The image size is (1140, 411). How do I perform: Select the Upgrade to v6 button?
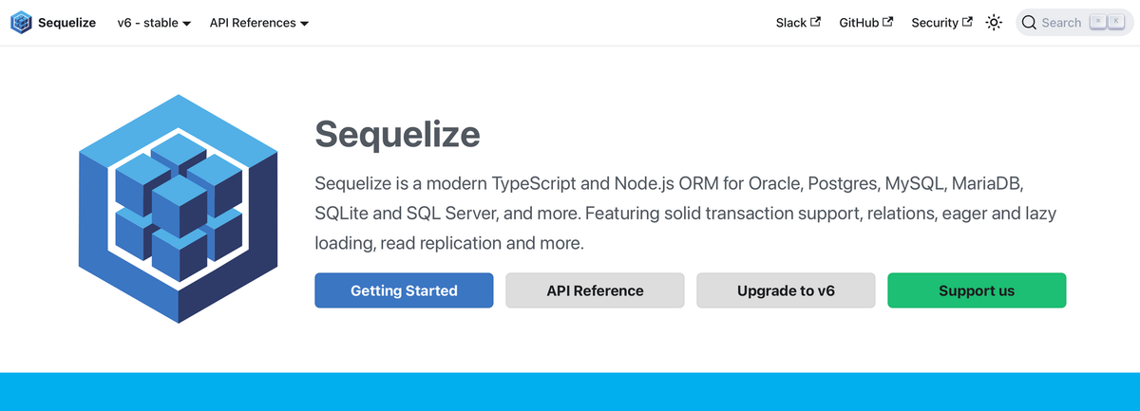tap(786, 290)
